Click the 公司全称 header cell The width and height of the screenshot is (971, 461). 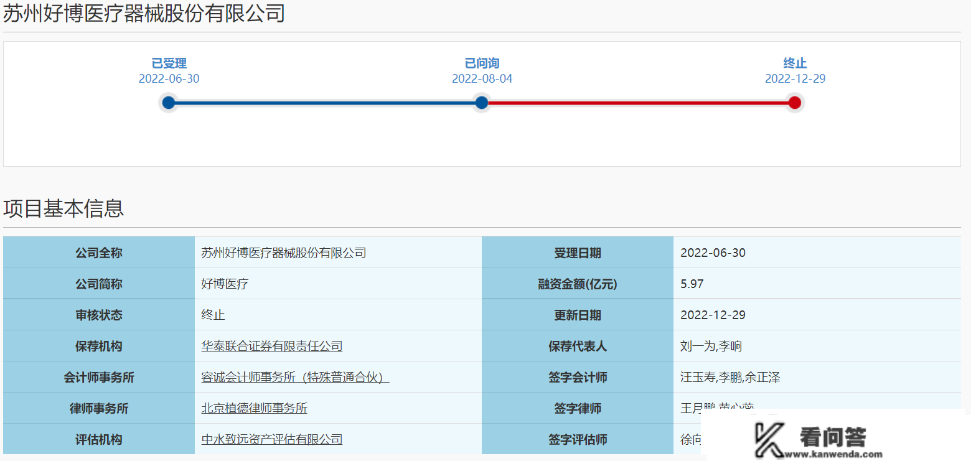[99, 253]
